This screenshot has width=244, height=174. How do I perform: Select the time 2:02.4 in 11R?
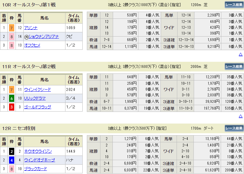tap(71, 90)
